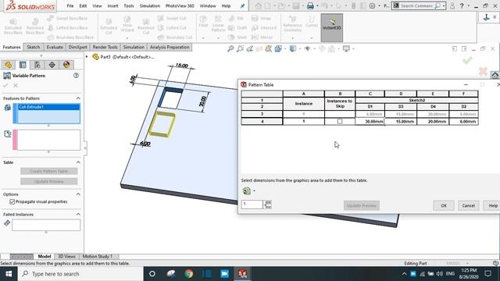The height and width of the screenshot is (281, 500).
Task: Open the ConfigurationManager tab icon
Action: [x=37, y=65]
